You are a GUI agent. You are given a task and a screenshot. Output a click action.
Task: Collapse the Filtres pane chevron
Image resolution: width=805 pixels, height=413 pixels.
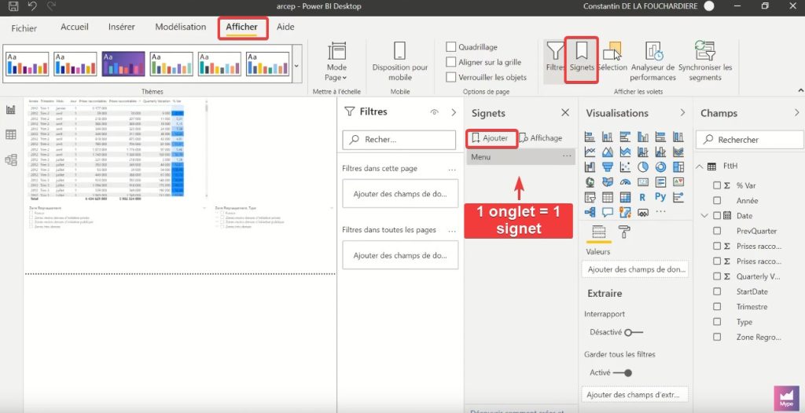[454, 112]
